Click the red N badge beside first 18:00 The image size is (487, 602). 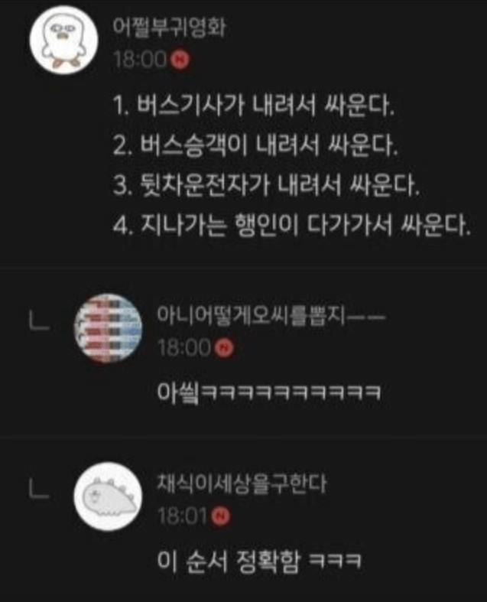pyautogui.click(x=180, y=60)
